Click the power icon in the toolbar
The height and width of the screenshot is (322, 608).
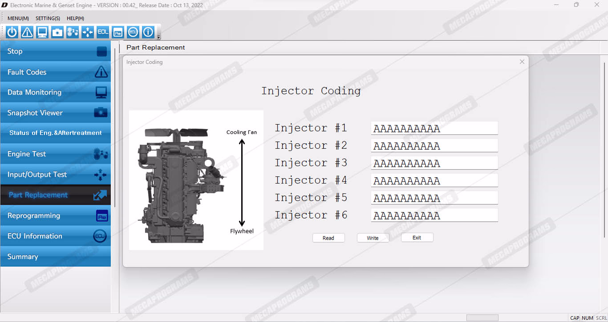[x=12, y=32]
